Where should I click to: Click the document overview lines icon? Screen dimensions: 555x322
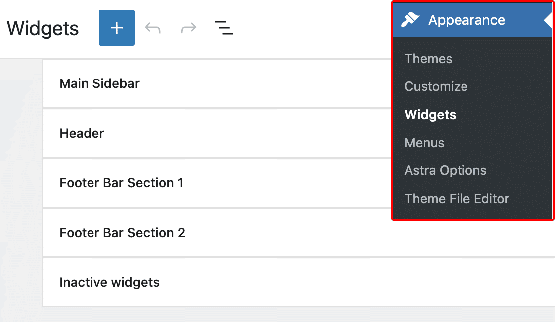click(x=224, y=28)
